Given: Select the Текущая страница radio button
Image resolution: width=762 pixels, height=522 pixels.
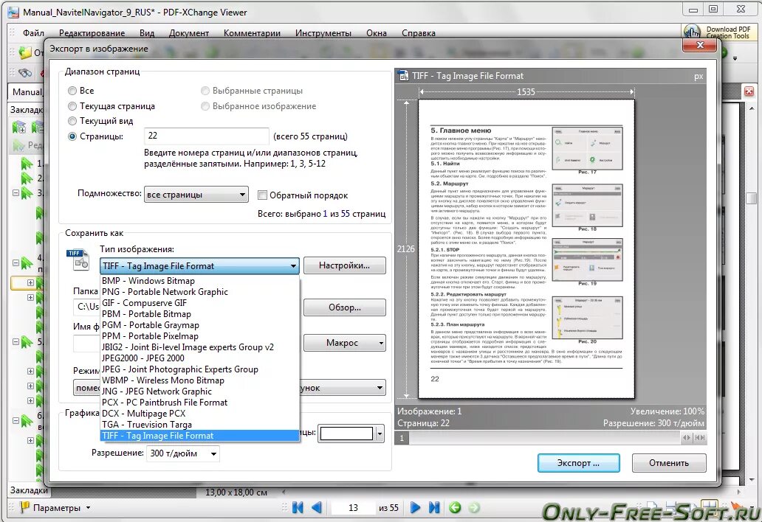Looking at the screenshot, I should pyautogui.click(x=72, y=105).
